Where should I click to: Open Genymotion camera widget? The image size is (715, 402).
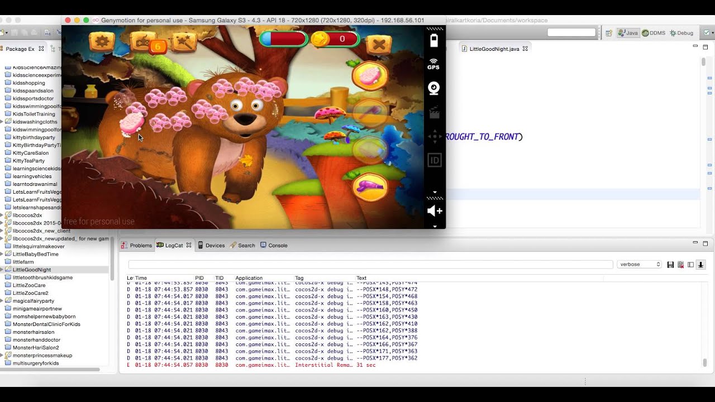pyautogui.click(x=433, y=88)
